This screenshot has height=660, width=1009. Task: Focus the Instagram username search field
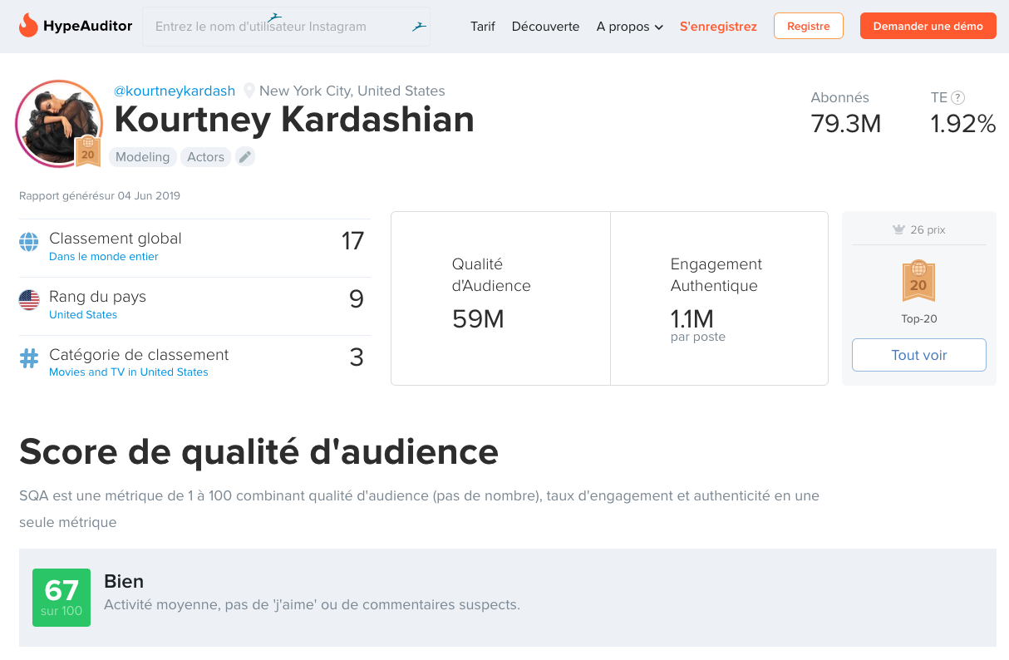(x=286, y=27)
